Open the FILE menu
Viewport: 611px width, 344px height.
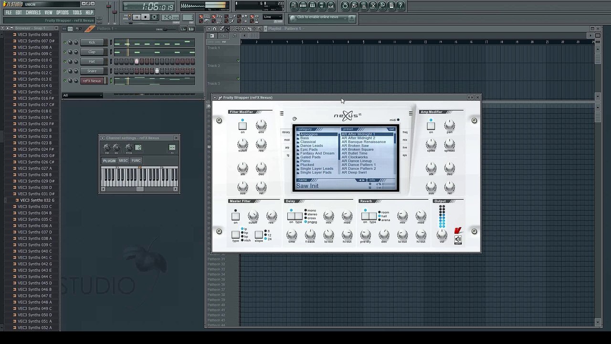(x=9, y=12)
